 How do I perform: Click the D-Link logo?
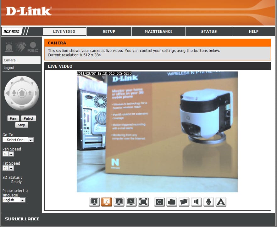29,11
